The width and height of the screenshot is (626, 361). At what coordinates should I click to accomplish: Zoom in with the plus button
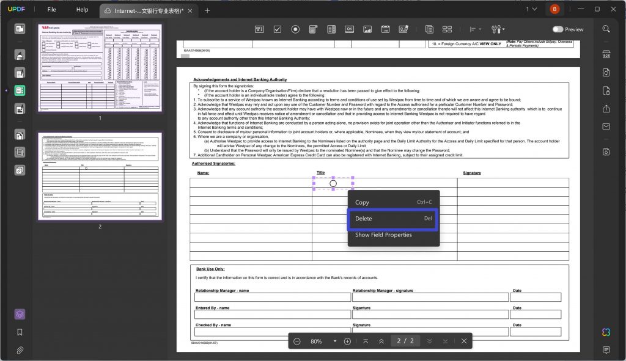pyautogui.click(x=347, y=341)
